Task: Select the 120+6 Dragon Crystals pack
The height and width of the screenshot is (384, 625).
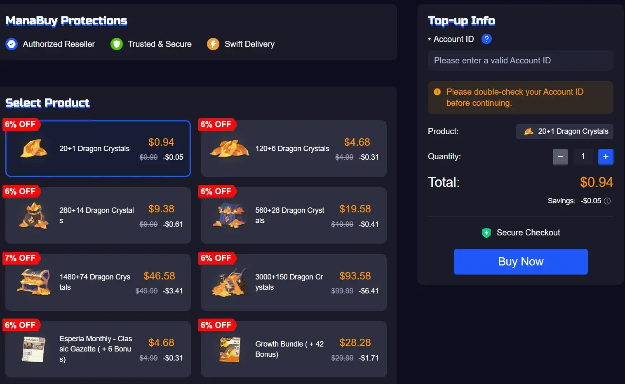Action: coord(294,149)
